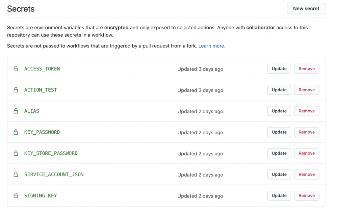The height and width of the screenshot is (216, 337).
Task: Remove the ACCESS_TOKEN secret
Action: 306,69
